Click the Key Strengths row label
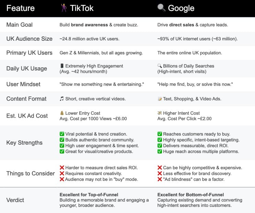The height and width of the screenshot is (213, 255). [x=24, y=143]
